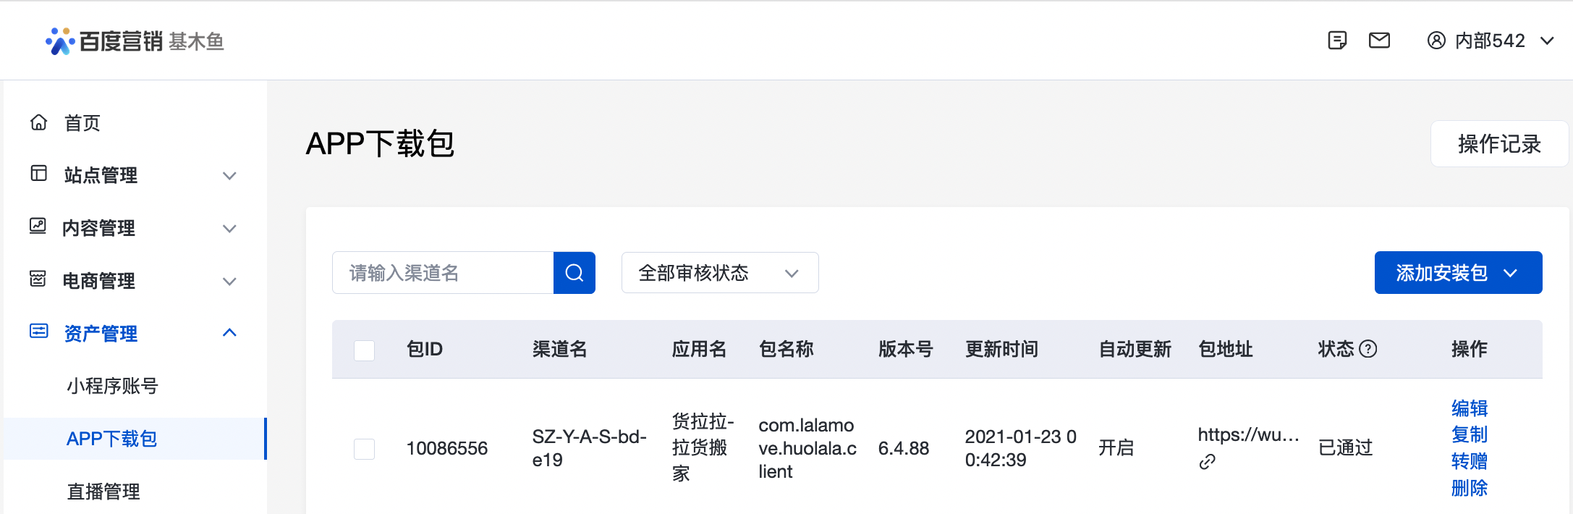The image size is (1573, 514).
Task: Click the 电商管理 sidebar icon
Action: pos(40,281)
